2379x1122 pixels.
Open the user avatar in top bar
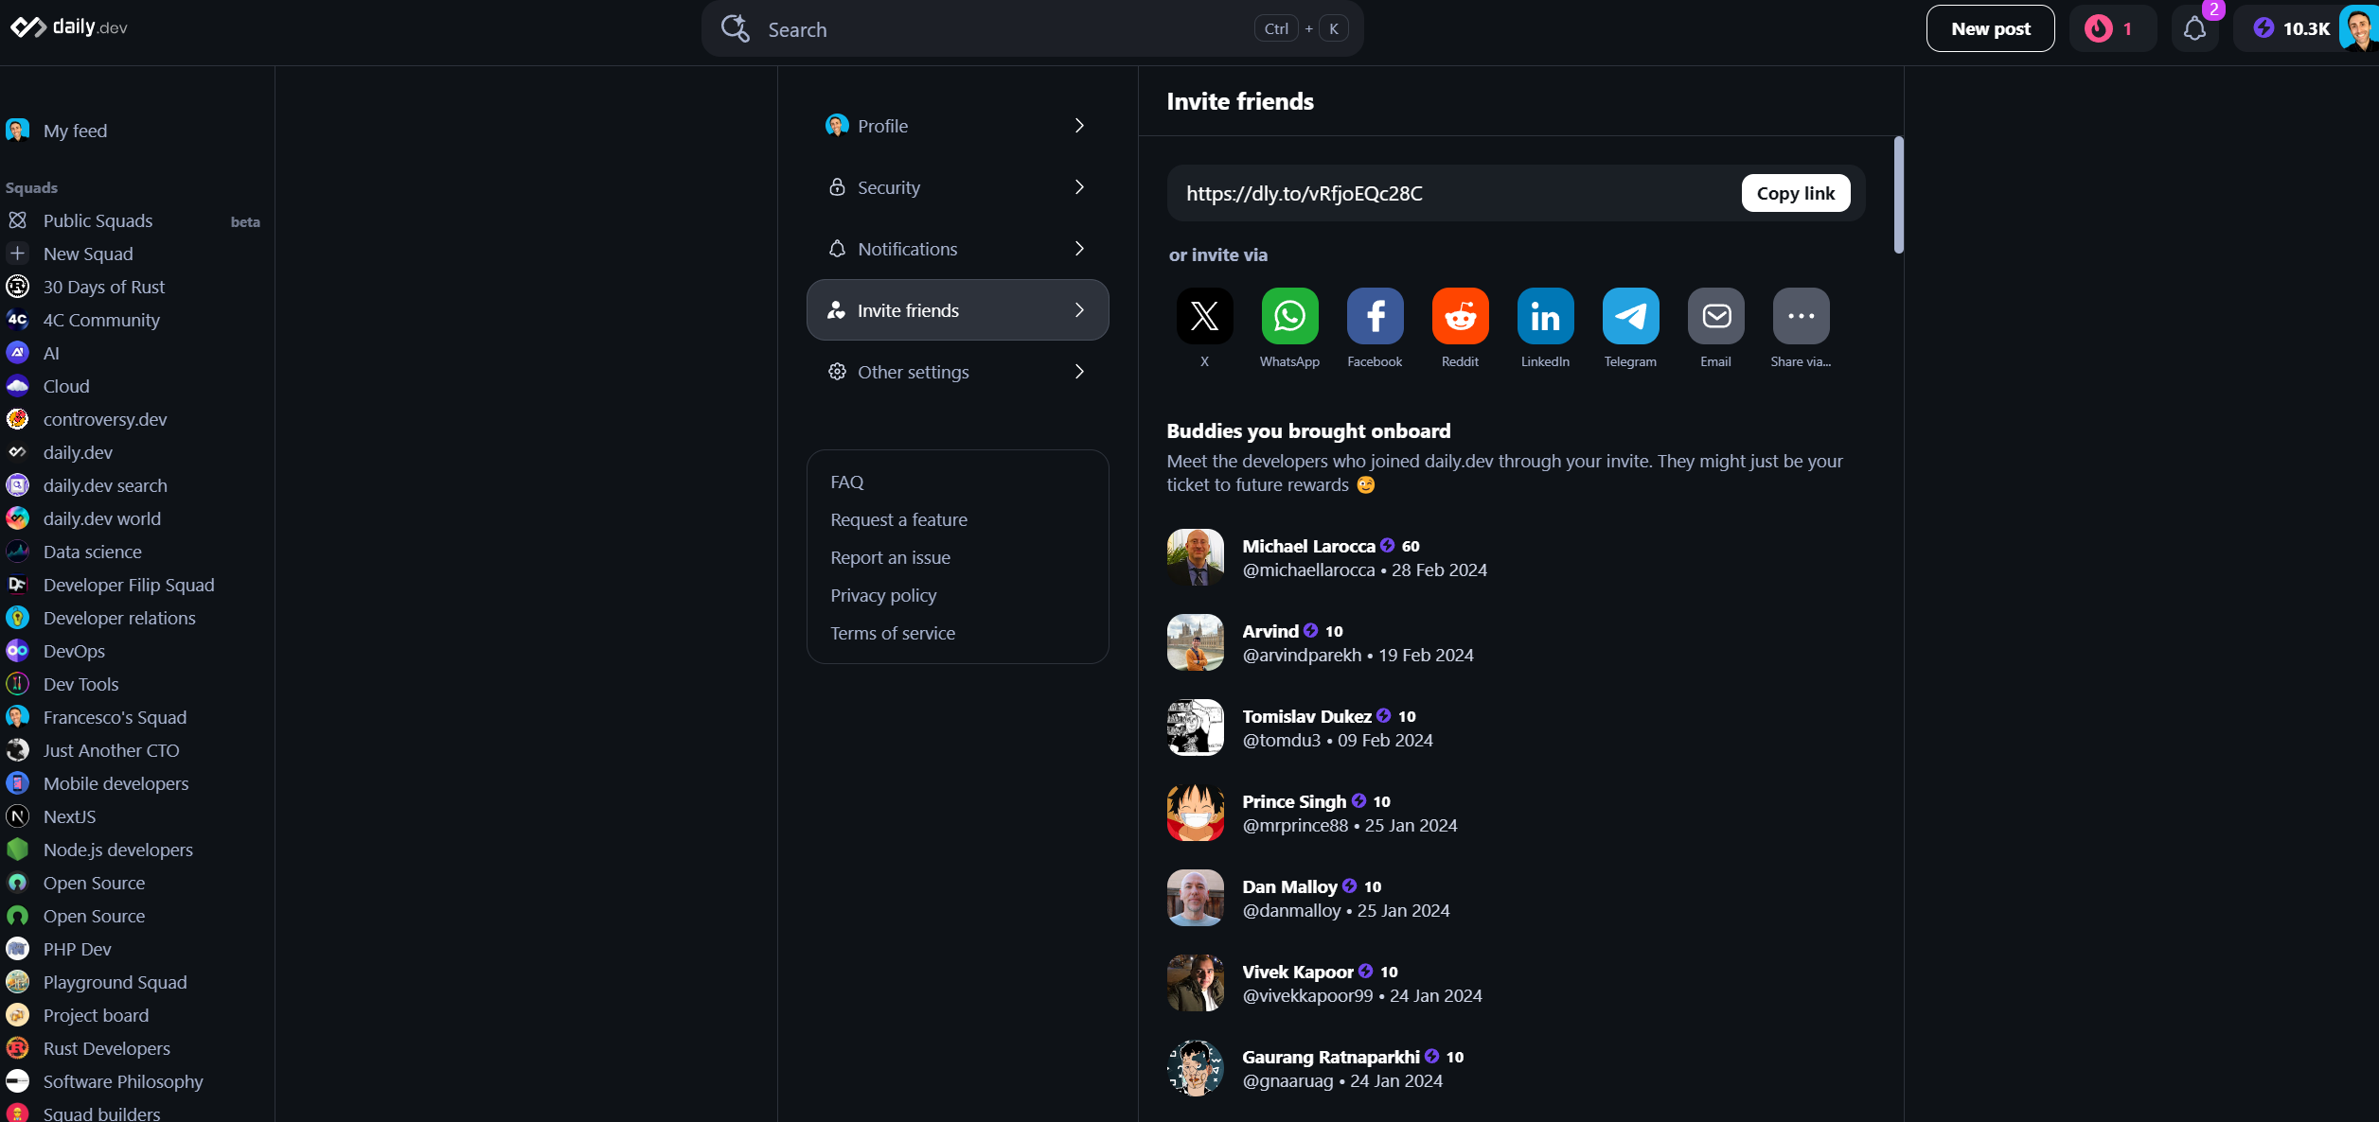2358,28
